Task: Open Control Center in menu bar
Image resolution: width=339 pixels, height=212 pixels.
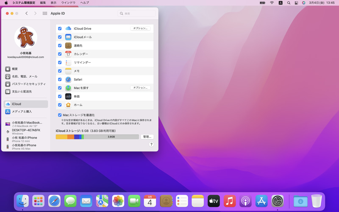Action: tap(296, 3)
